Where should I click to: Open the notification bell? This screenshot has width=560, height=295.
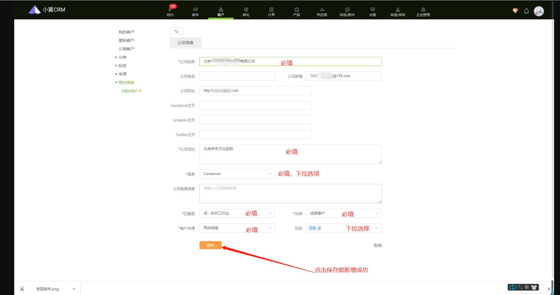click(x=527, y=11)
